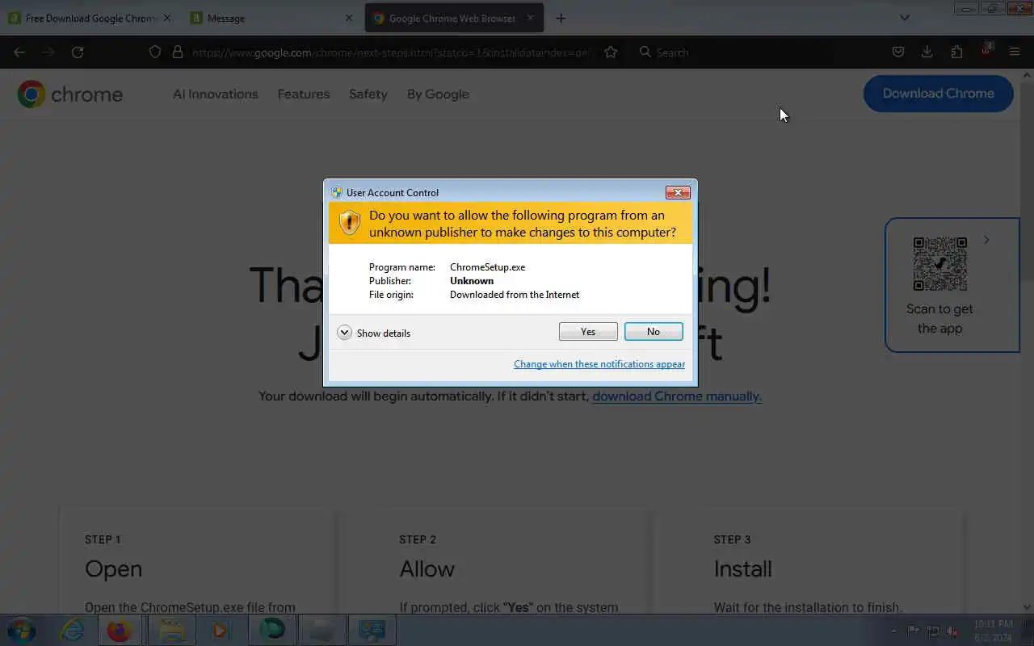
Task: Open By Google menu item
Action: 438,94
